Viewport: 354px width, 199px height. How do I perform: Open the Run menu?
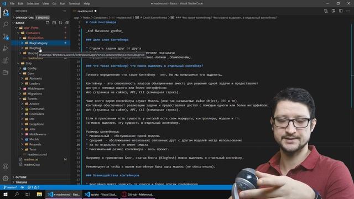63,4
